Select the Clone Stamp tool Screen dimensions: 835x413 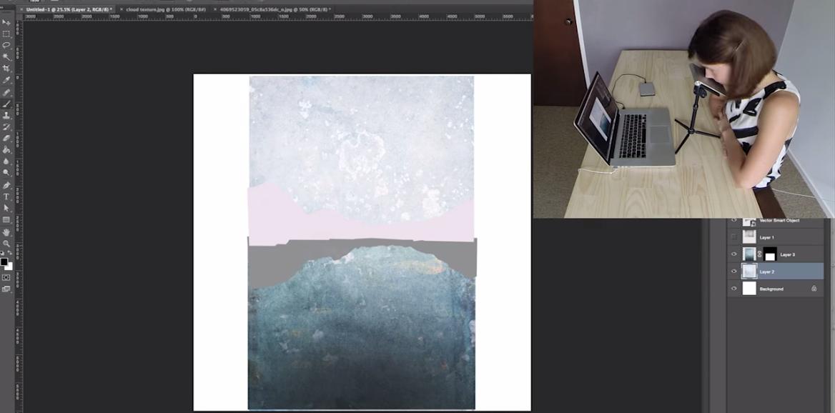(x=6, y=115)
